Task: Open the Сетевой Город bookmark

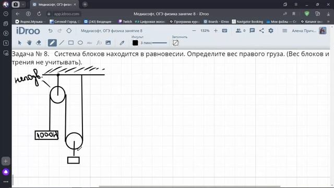Action: pos(65,21)
